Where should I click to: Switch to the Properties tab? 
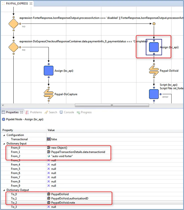click(12, 112)
